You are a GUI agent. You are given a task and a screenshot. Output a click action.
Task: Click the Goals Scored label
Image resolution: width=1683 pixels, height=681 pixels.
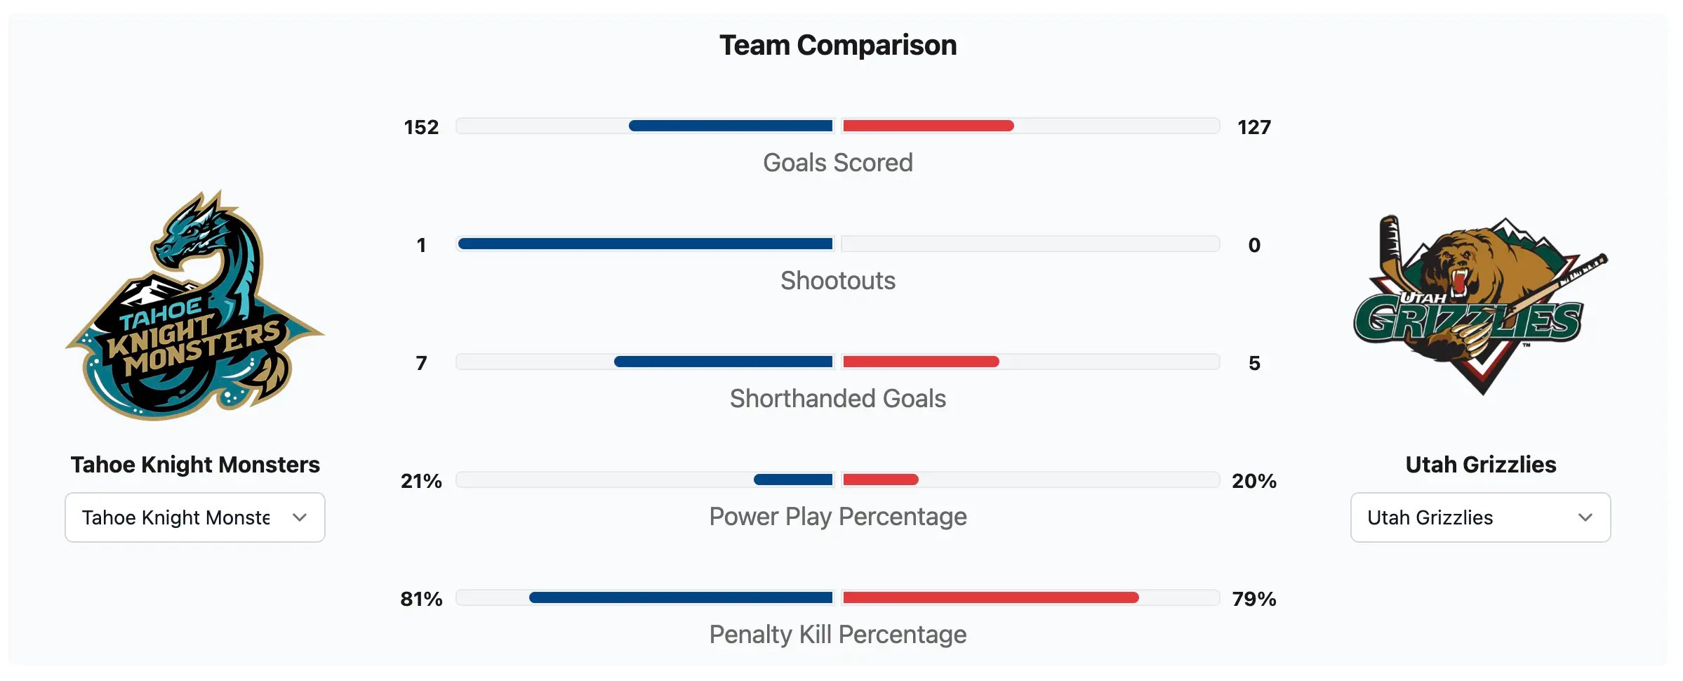838,163
